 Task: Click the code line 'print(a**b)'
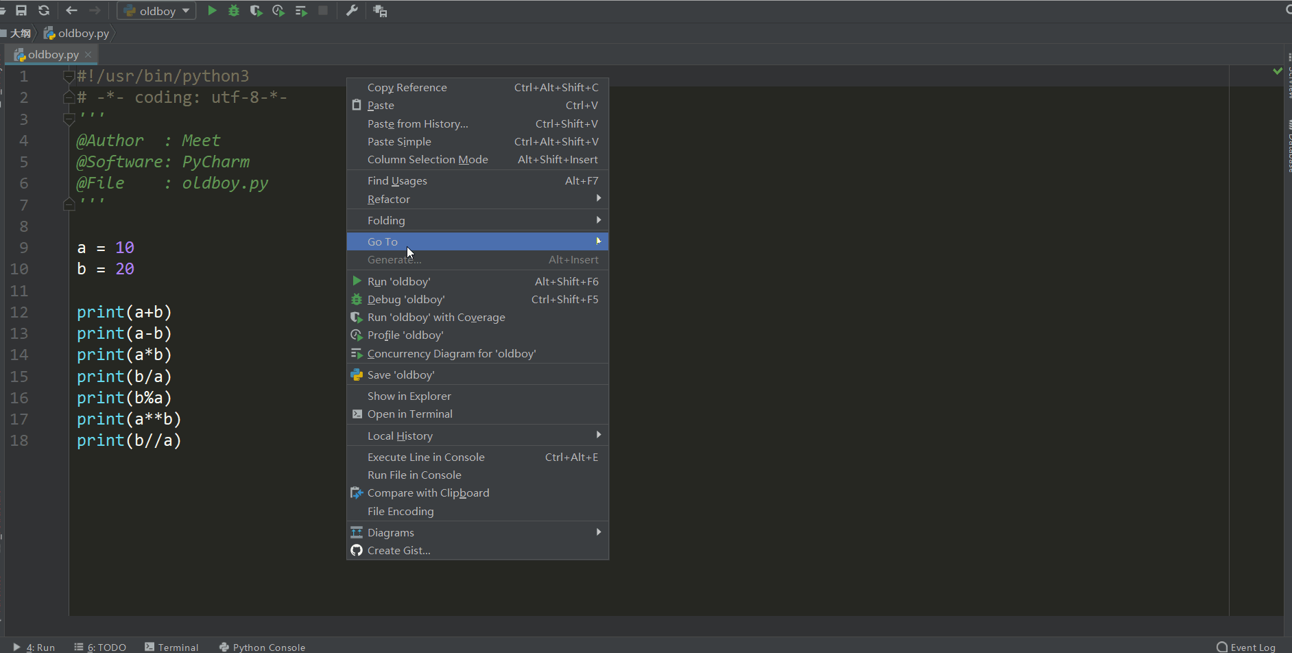point(129,419)
